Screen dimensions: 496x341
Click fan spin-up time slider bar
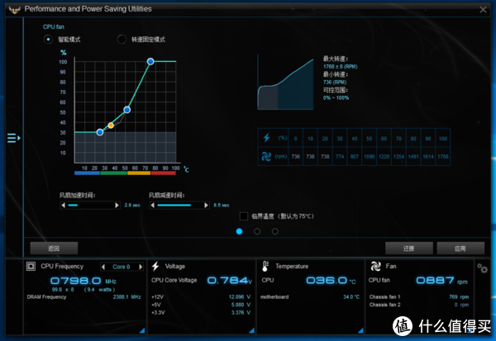[x=90, y=205]
